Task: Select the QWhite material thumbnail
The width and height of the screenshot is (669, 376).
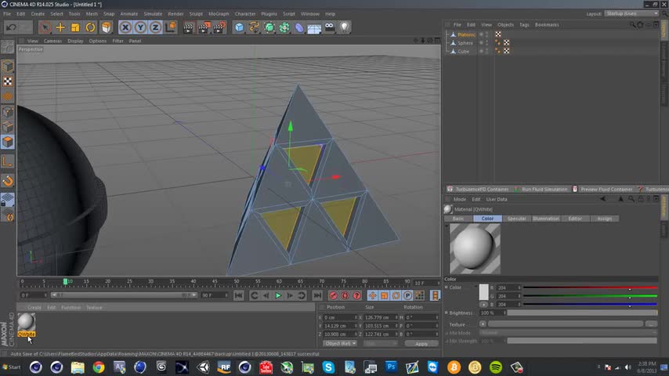Action: pyautogui.click(x=26, y=322)
